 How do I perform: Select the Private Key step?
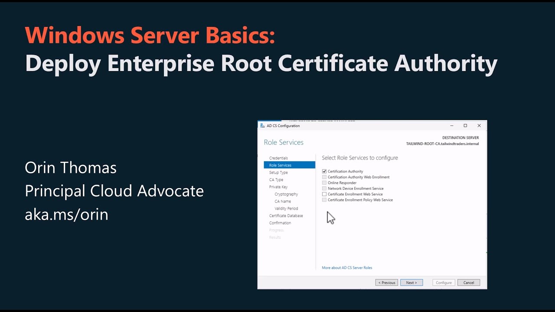[278, 187]
